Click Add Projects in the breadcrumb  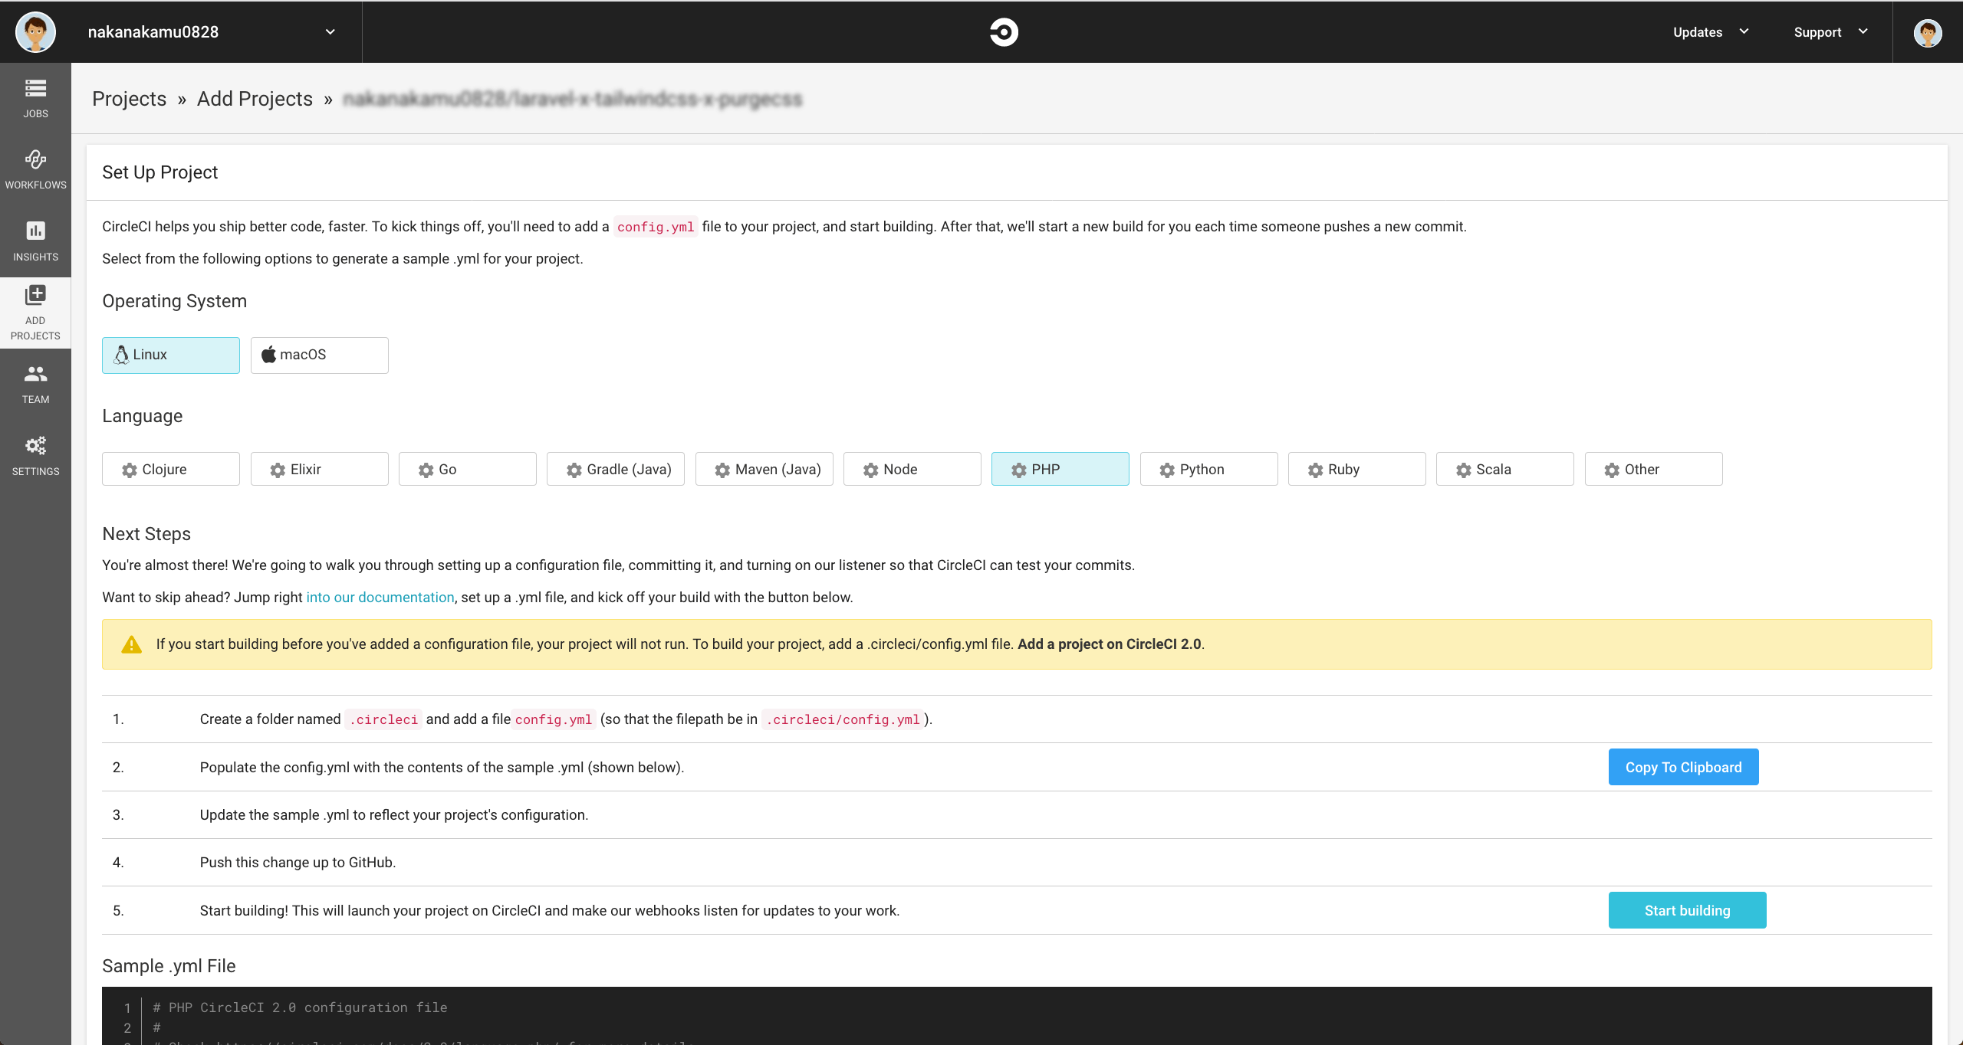255,99
